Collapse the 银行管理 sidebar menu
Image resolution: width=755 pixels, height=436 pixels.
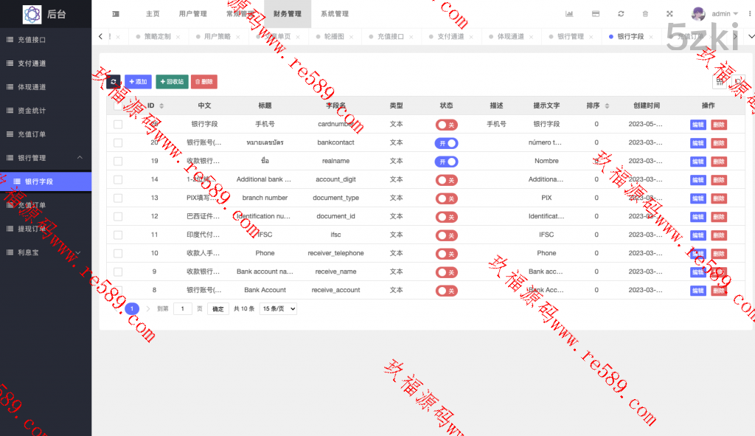(79, 158)
